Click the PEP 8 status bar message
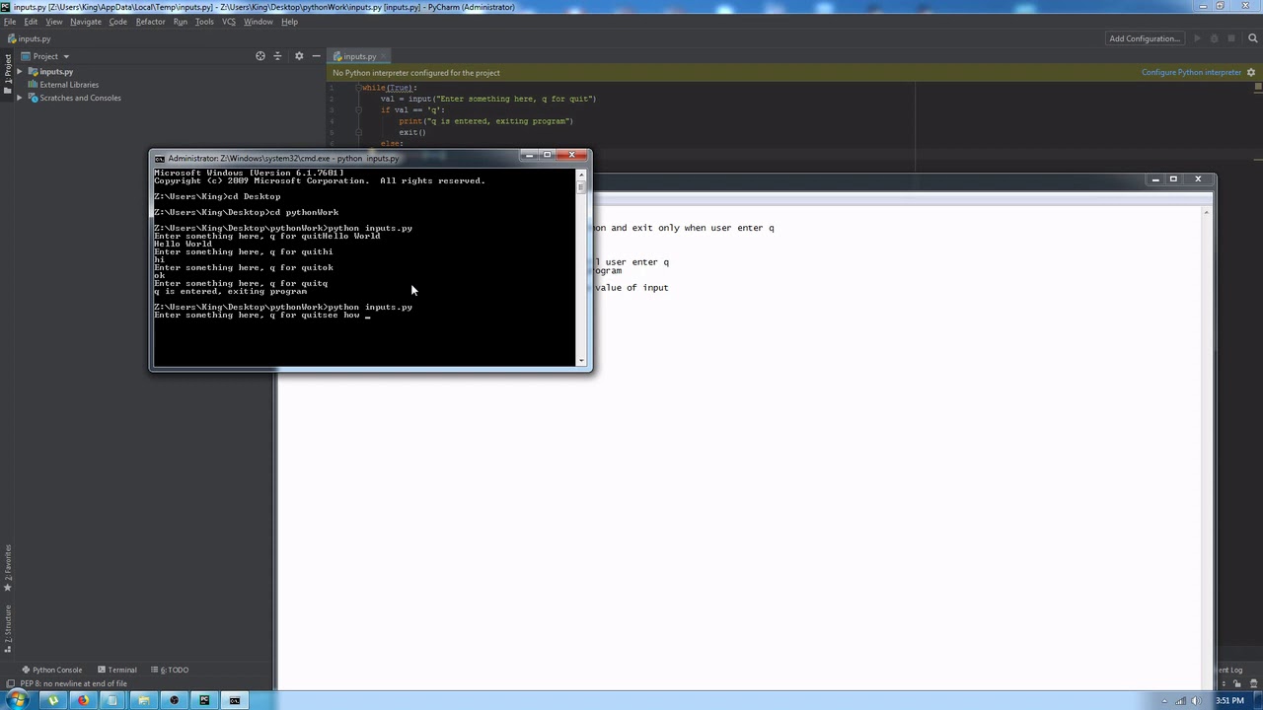 [73, 683]
